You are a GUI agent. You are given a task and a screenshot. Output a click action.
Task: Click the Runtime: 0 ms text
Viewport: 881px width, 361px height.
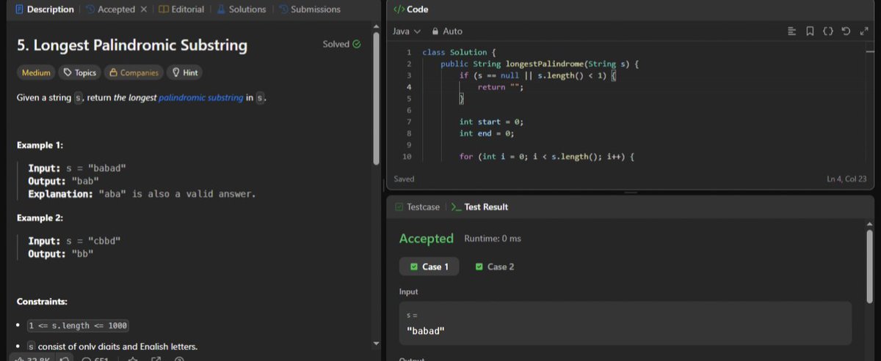pos(493,239)
